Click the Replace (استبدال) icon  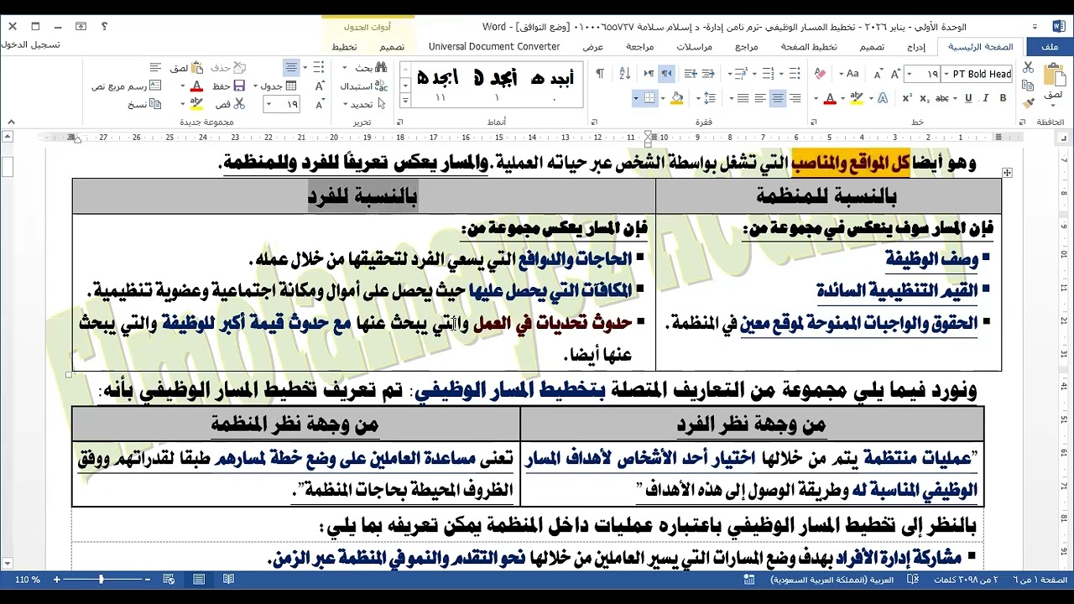(x=381, y=86)
